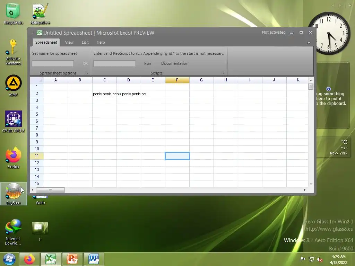
Task: Click the taskbar clock showing 4:29 AM
Action: pyautogui.click(x=338, y=259)
